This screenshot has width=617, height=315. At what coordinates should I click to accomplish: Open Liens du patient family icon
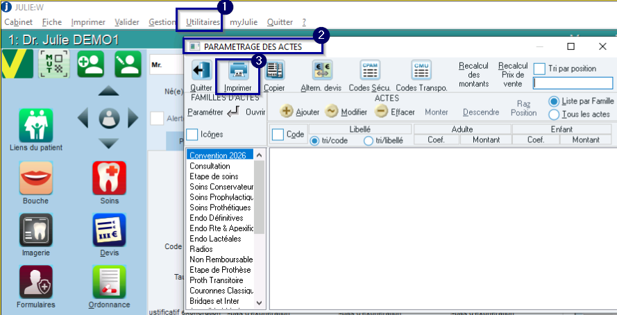point(36,126)
